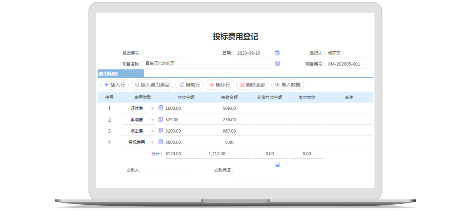Click the 插入行 button
This screenshot has width=471, height=211.
point(114,85)
